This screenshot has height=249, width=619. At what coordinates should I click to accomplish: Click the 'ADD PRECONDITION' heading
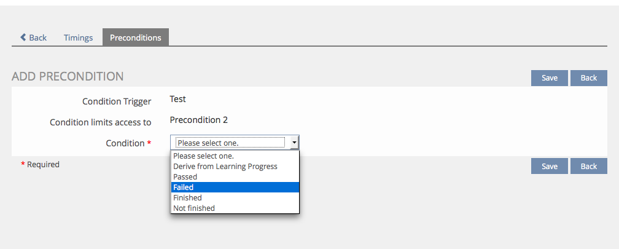point(68,77)
